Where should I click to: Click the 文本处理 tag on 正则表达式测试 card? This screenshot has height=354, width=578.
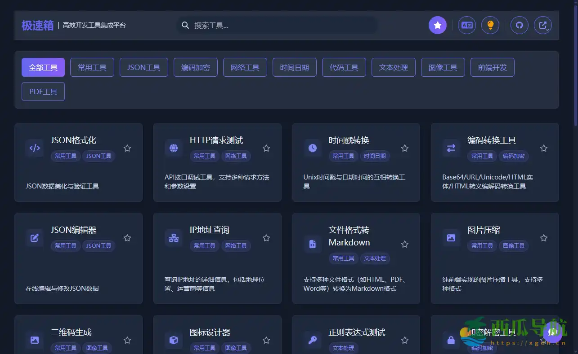[x=343, y=348]
